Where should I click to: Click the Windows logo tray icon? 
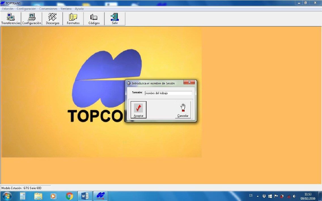click(x=270, y=196)
